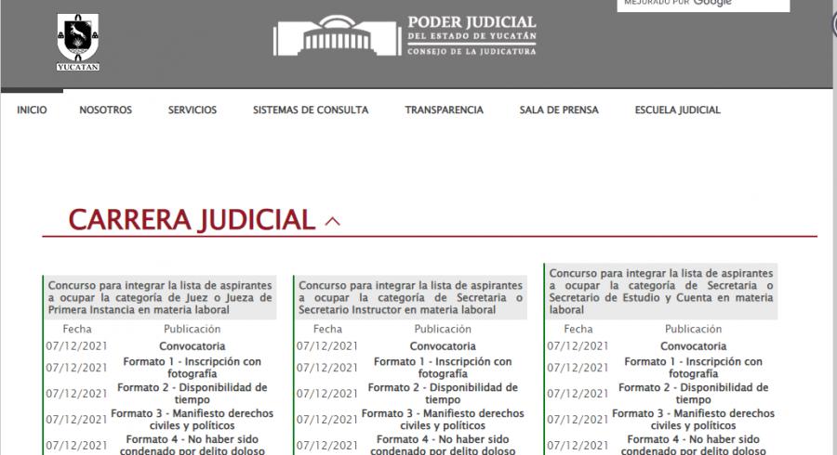Open Convocatoria for Estudio y Cuenta concurso
The width and height of the screenshot is (837, 455).
coord(694,346)
